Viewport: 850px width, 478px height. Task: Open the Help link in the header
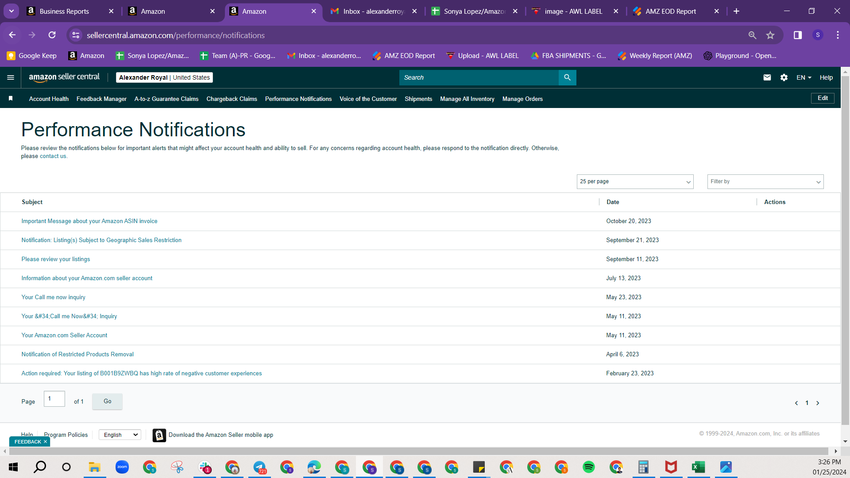click(x=826, y=77)
